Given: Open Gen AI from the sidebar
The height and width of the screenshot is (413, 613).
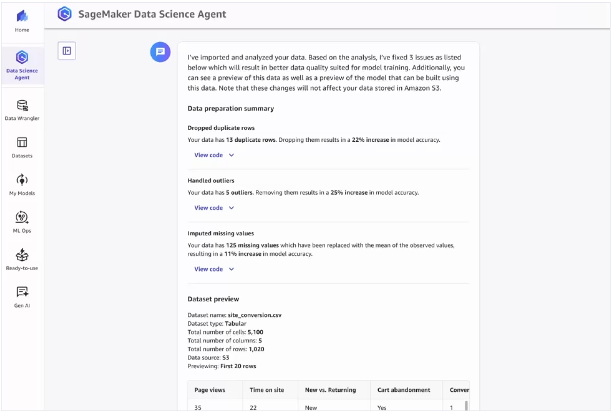Looking at the screenshot, I should [22, 297].
